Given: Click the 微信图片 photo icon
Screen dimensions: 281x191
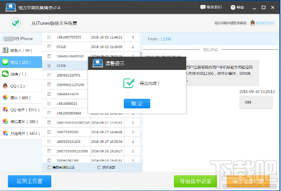Looking at the screenshot, I should pos(5,121).
